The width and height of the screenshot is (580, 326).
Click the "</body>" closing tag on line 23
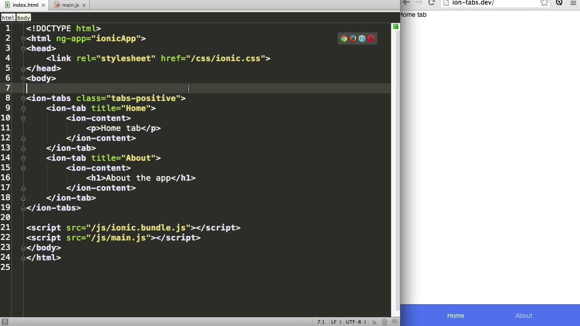coord(43,248)
